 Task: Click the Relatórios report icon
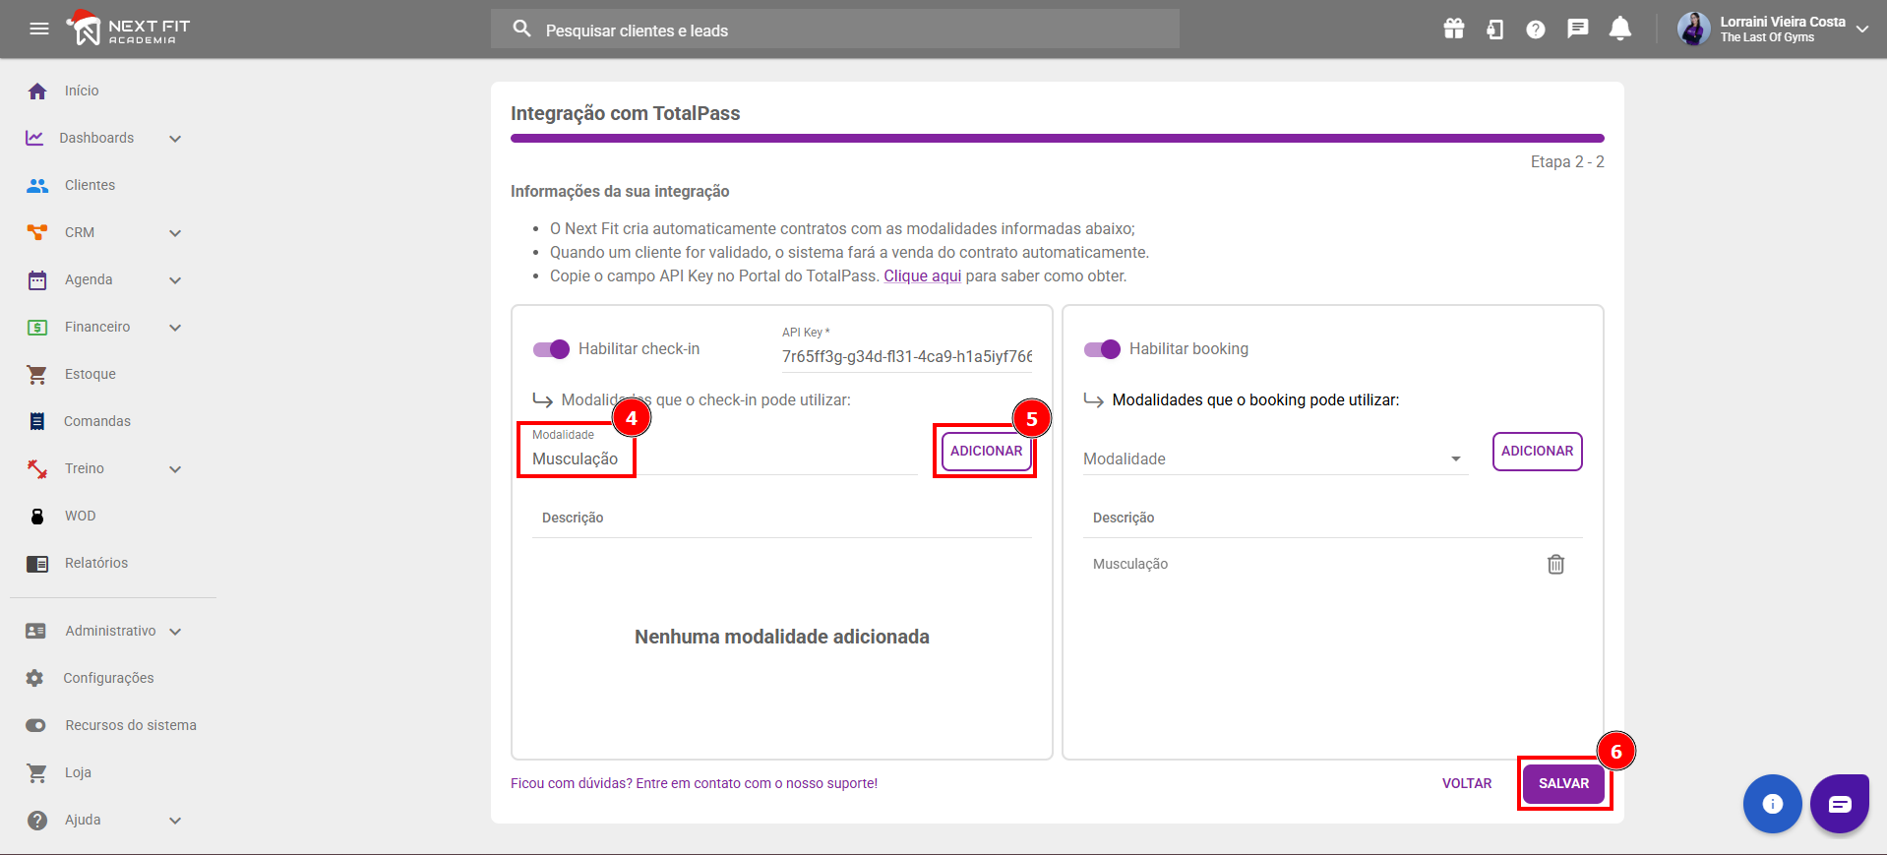point(37,563)
